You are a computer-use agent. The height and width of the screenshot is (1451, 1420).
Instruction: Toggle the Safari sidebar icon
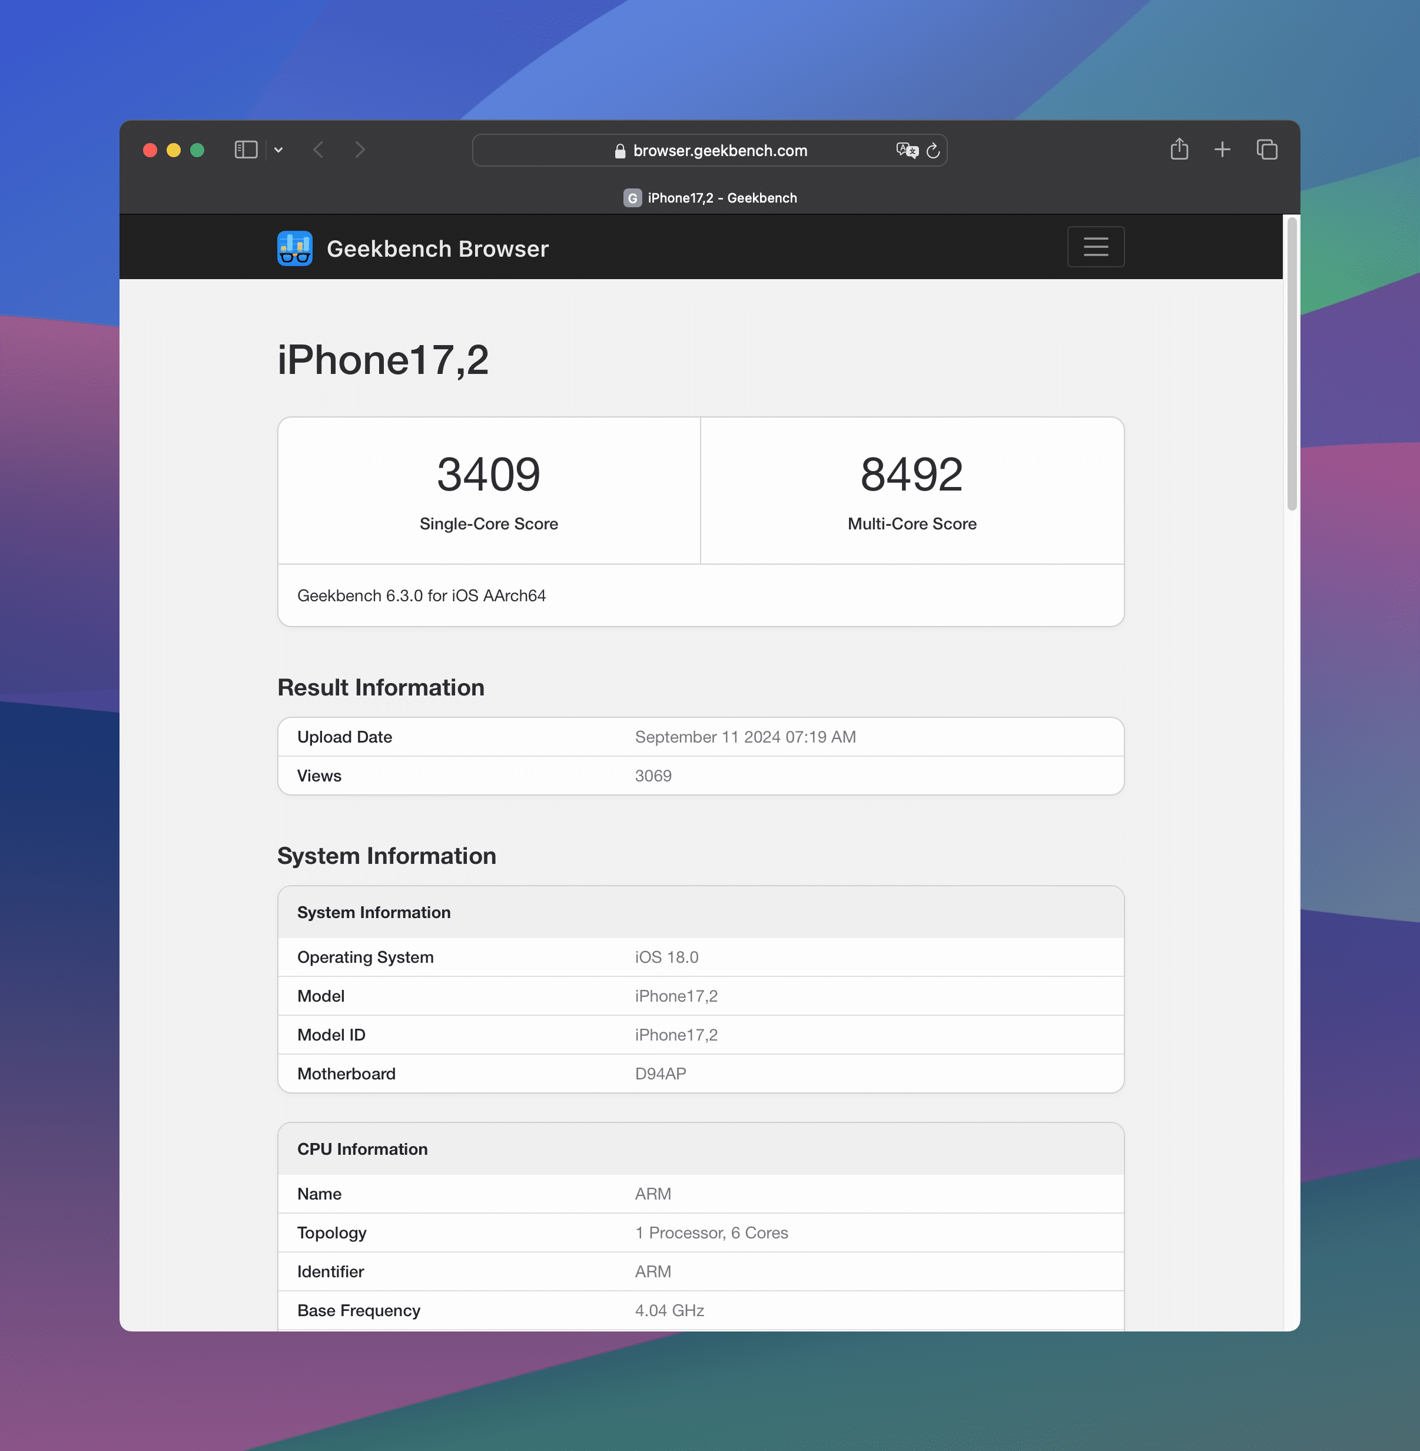click(x=246, y=150)
